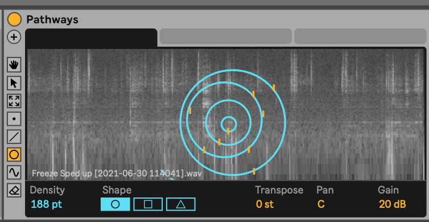Choose the circle shape option
The image size is (429, 222).
tap(115, 204)
